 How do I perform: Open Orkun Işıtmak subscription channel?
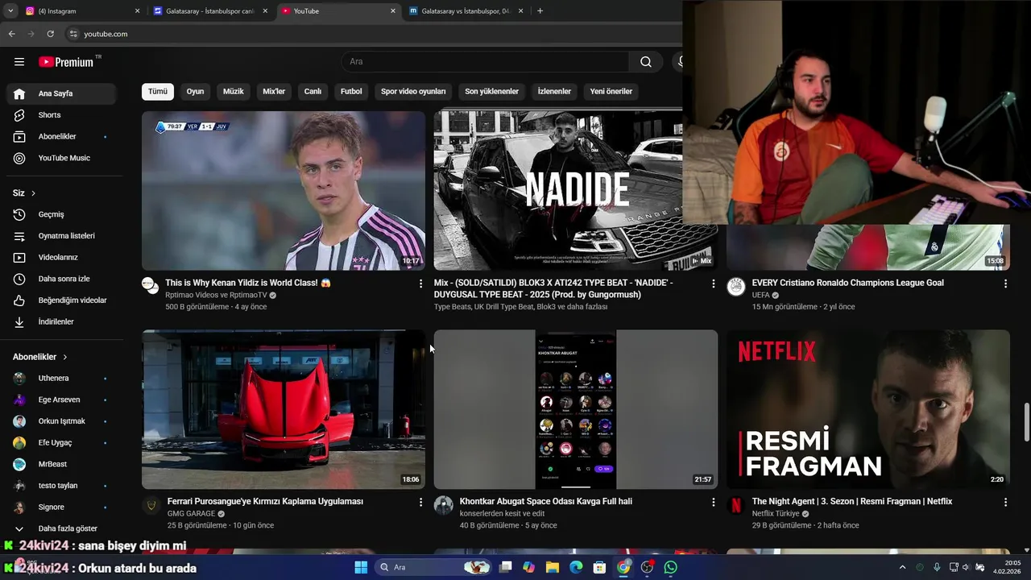click(x=61, y=421)
